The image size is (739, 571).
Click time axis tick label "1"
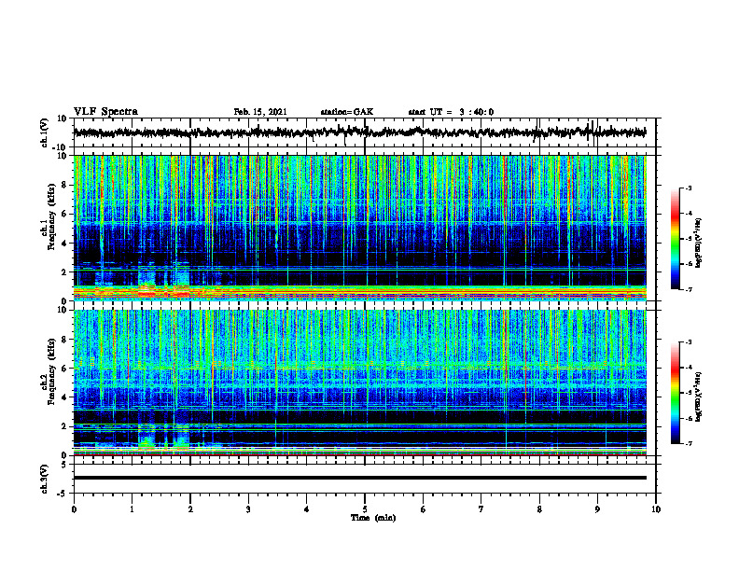point(132,509)
